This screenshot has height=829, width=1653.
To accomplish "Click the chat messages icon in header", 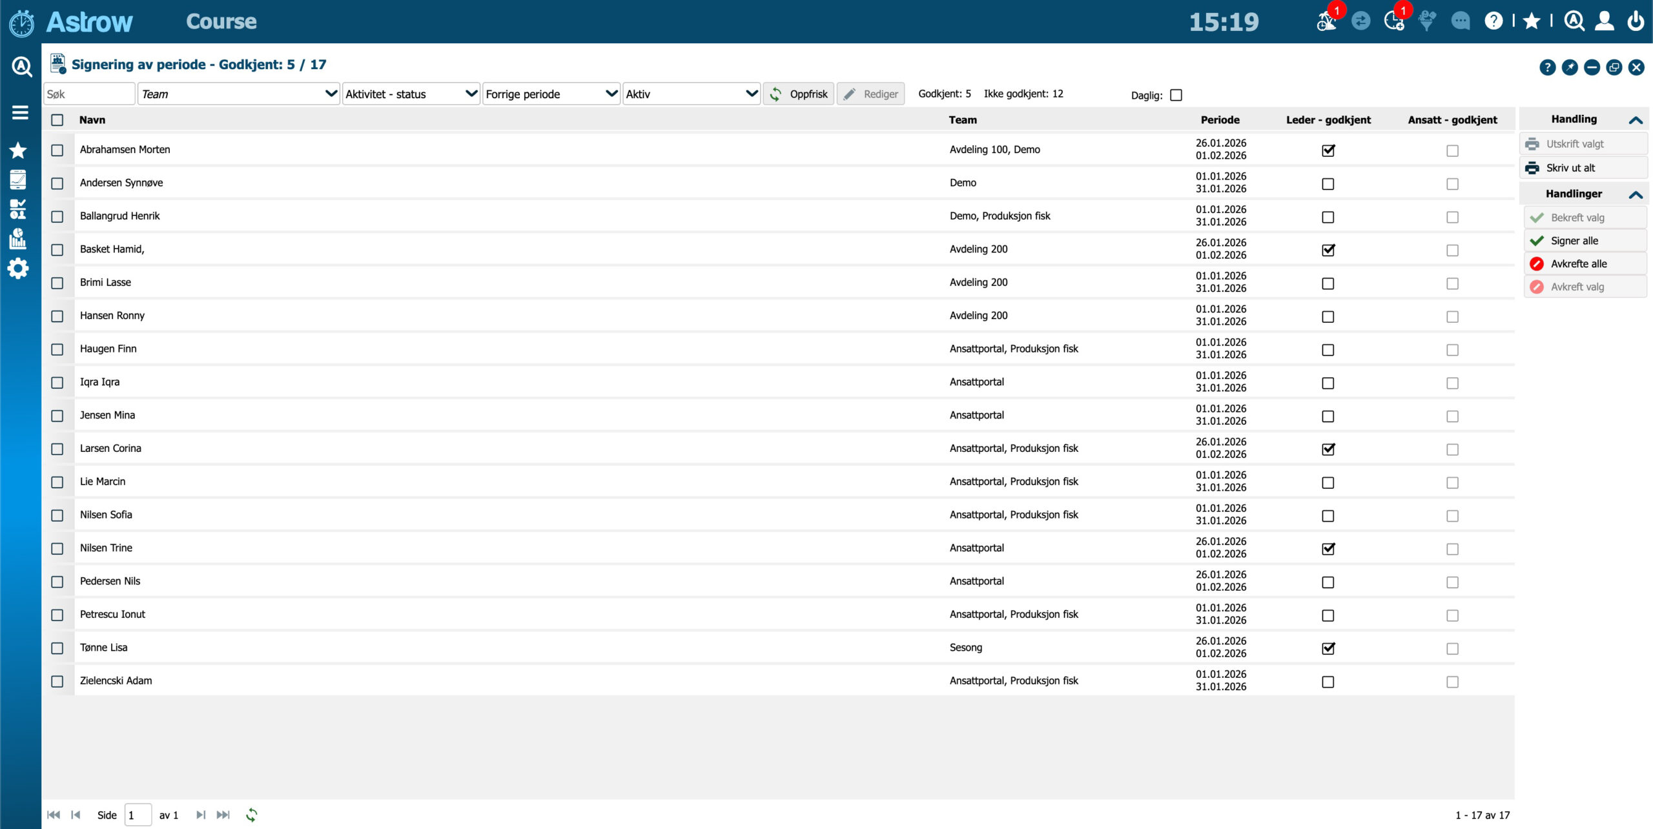I will coord(1461,21).
